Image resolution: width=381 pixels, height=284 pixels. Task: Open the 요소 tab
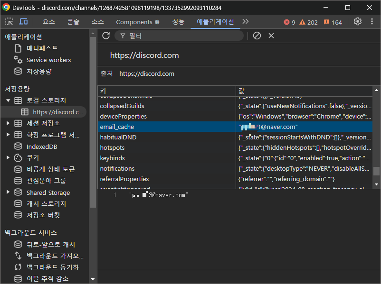[x=48, y=22]
